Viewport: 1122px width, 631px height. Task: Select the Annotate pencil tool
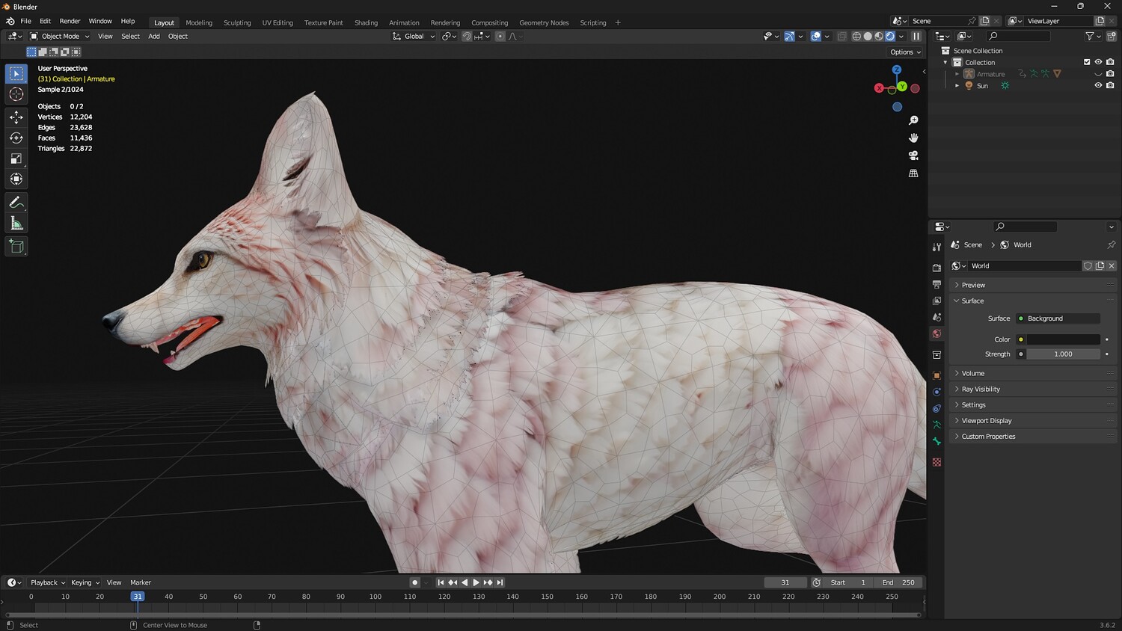click(x=16, y=203)
